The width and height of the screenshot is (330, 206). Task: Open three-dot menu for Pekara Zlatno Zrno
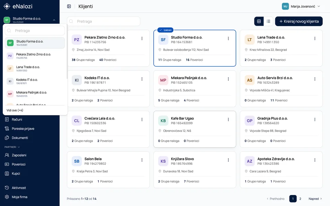(x=142, y=38)
